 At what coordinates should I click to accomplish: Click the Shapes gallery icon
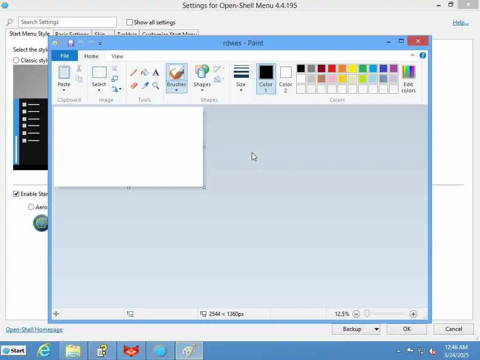point(202,73)
